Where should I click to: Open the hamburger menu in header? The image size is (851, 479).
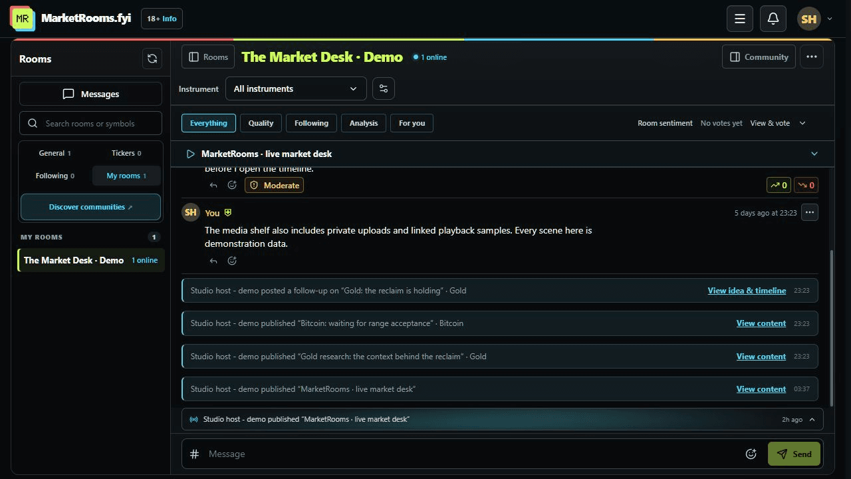(740, 19)
